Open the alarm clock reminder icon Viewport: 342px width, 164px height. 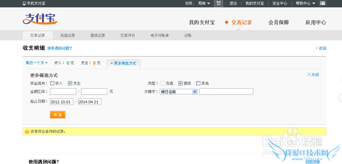[x=219, y=3]
